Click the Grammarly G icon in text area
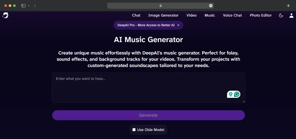Screen dimensions: 296x139 coord(237,94)
